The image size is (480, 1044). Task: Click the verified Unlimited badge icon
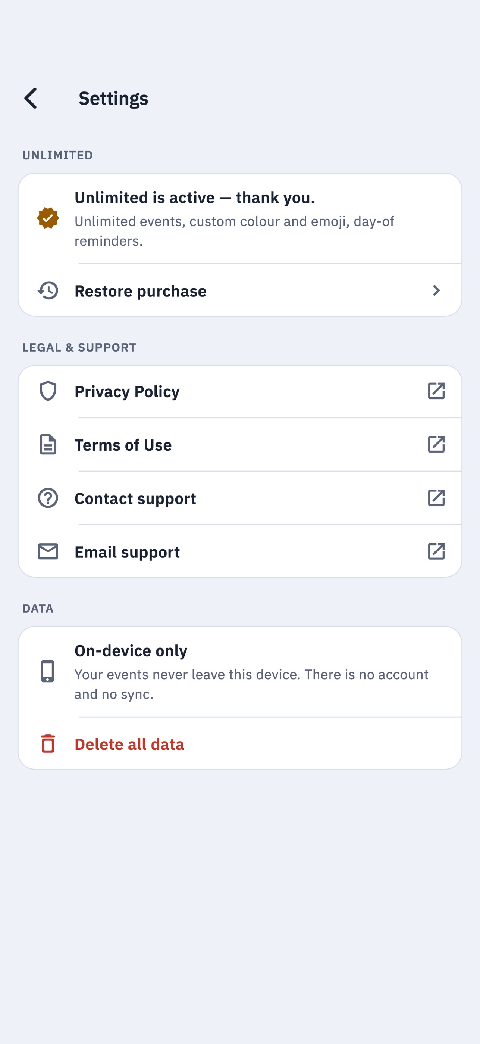coord(48,218)
